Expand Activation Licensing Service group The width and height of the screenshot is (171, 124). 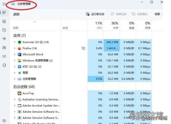coord(15,99)
